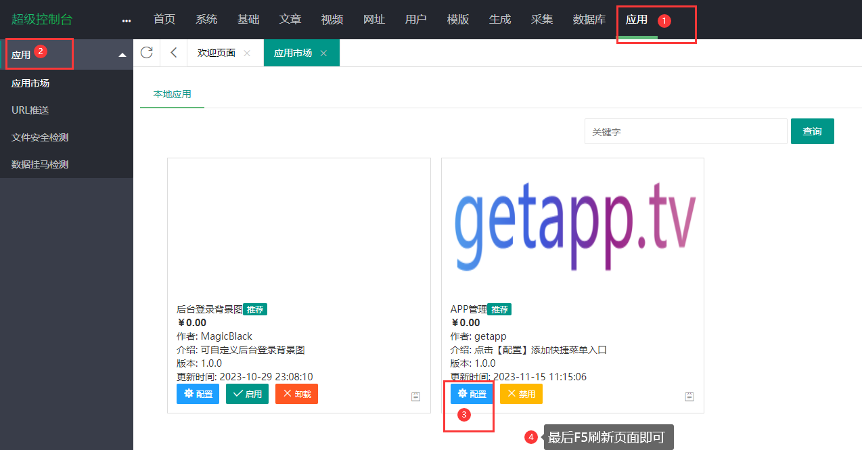Switch to the 本地应用 tab

pyautogui.click(x=172, y=94)
